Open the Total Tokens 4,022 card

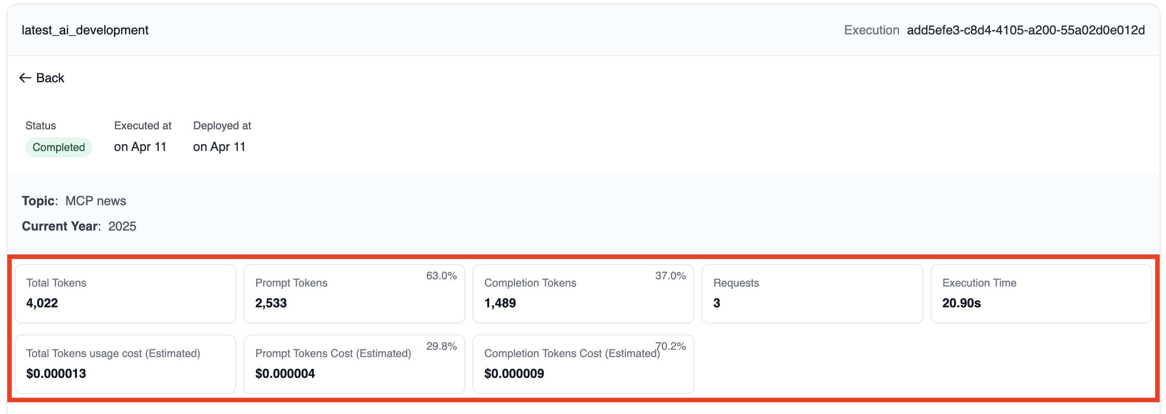coord(125,294)
